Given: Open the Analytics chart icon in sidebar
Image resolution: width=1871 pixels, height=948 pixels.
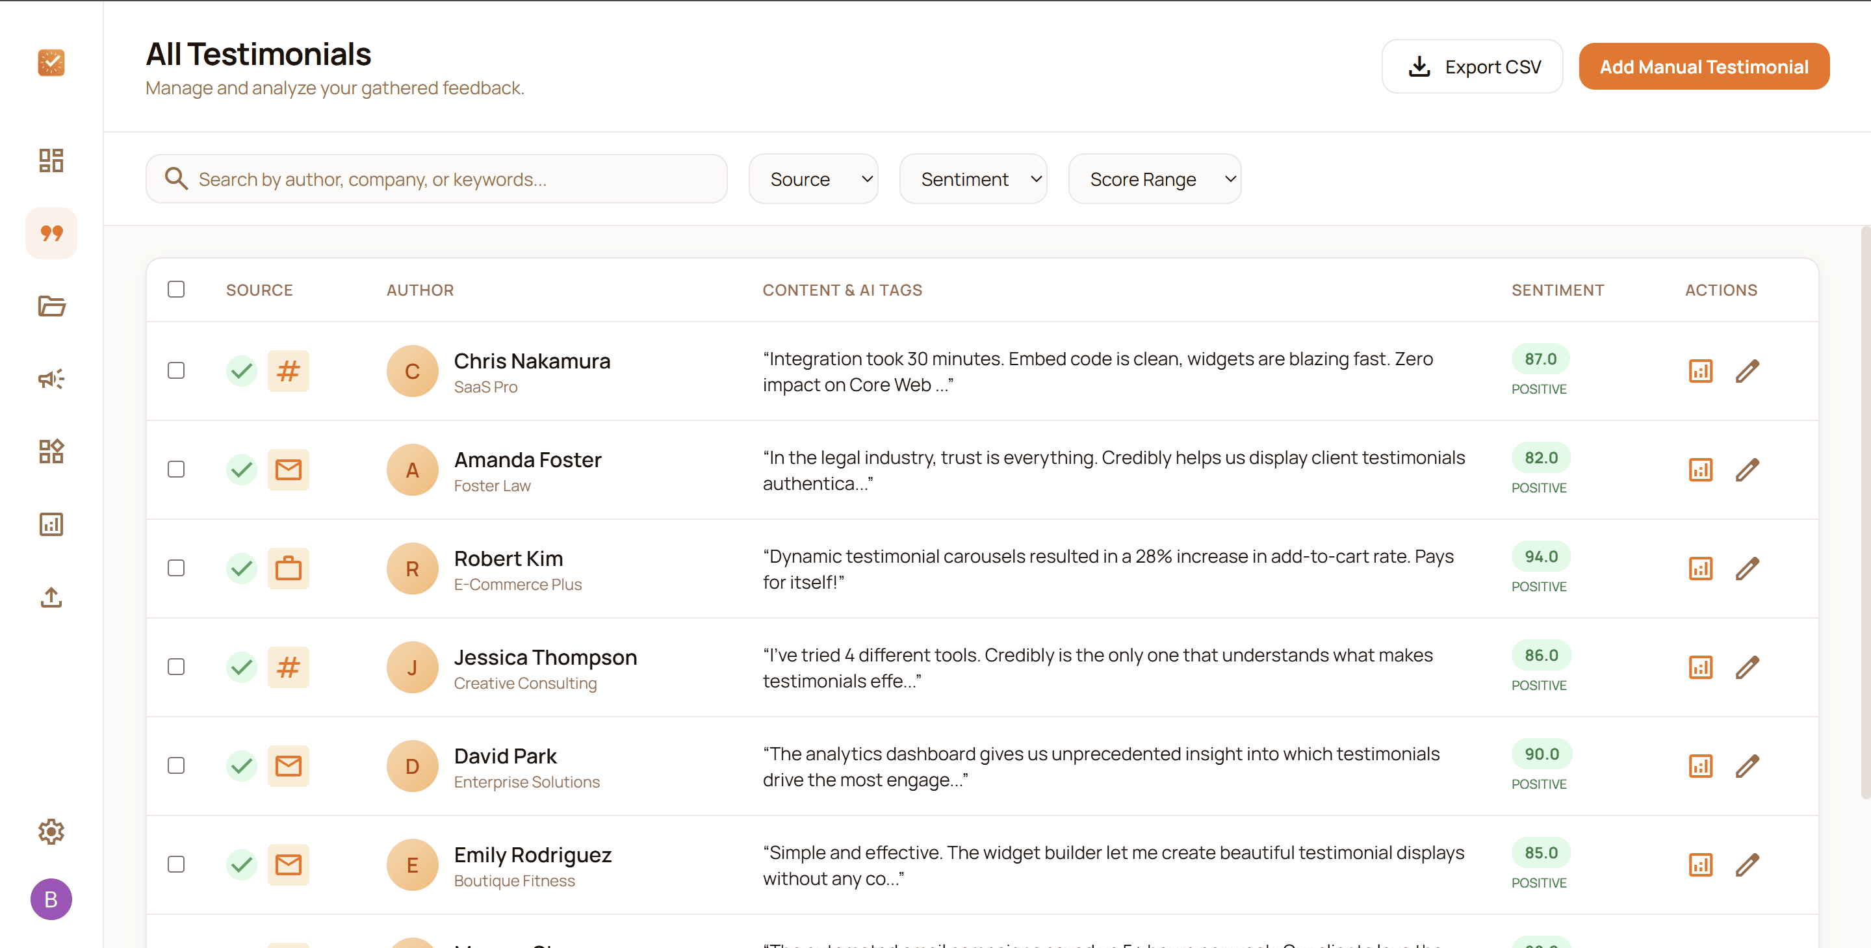Looking at the screenshot, I should [x=51, y=524].
